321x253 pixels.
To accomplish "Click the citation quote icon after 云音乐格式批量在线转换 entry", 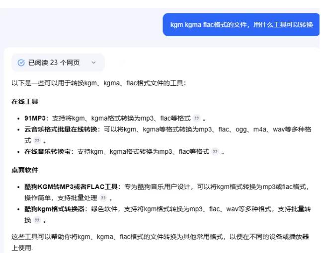I will tap(36, 141).
